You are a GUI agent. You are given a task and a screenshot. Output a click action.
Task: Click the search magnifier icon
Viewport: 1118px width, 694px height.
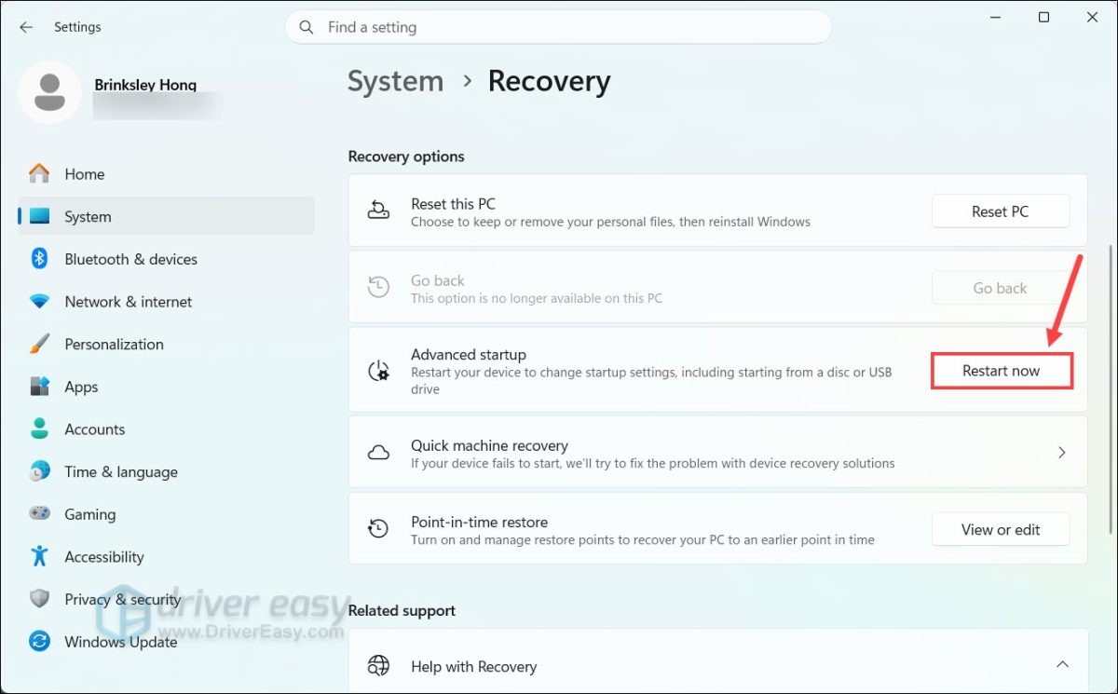click(x=306, y=27)
